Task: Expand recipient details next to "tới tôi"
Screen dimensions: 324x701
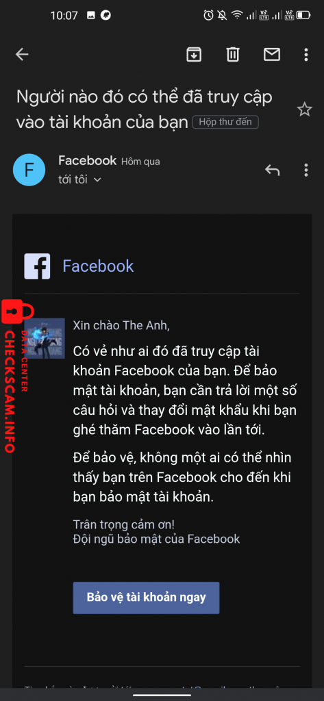Action: click(97, 180)
